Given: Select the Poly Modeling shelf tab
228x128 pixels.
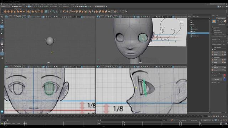Looking at the screenshot, I should [18, 9].
